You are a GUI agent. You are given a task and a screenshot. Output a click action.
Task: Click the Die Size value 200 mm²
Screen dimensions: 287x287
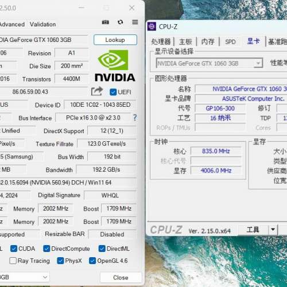(x=72, y=66)
